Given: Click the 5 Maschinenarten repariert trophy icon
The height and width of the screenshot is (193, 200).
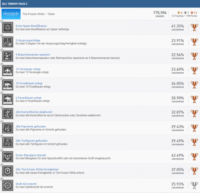Looking at the screenshot, I should pyautogui.click(x=7, y=56).
